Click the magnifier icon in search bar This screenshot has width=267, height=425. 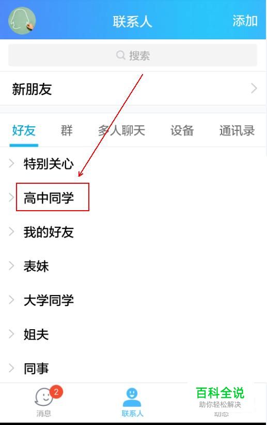pyautogui.click(x=120, y=55)
